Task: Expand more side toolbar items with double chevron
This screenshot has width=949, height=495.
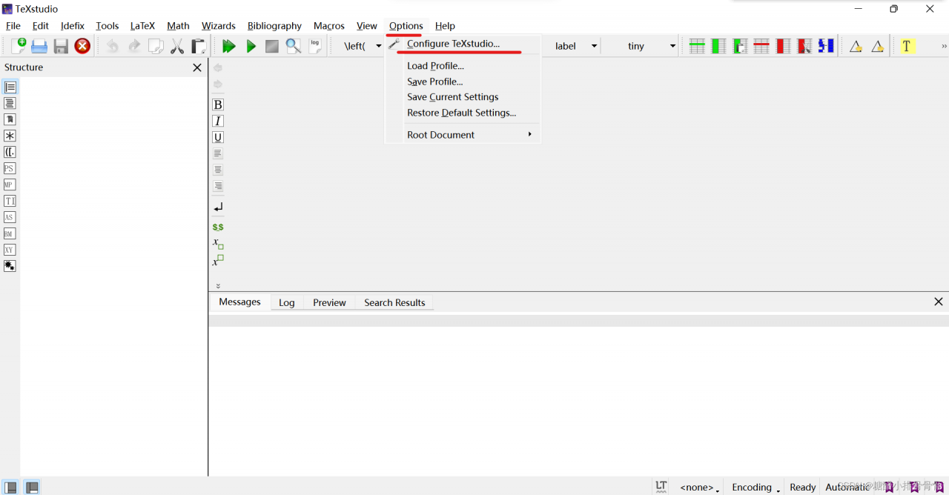Action: click(x=218, y=285)
